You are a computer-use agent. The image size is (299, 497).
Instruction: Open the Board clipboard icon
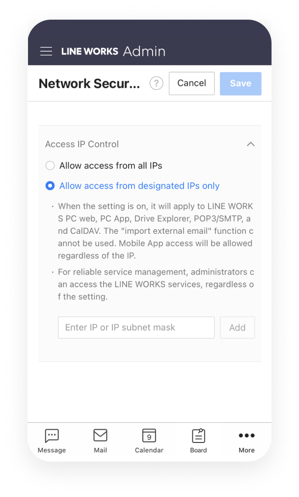(198, 436)
